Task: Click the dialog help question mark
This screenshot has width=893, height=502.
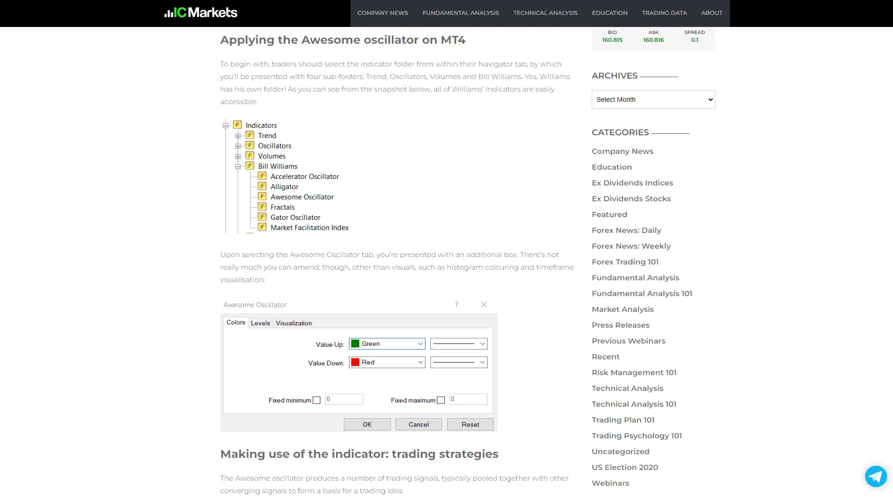Action: tap(456, 304)
